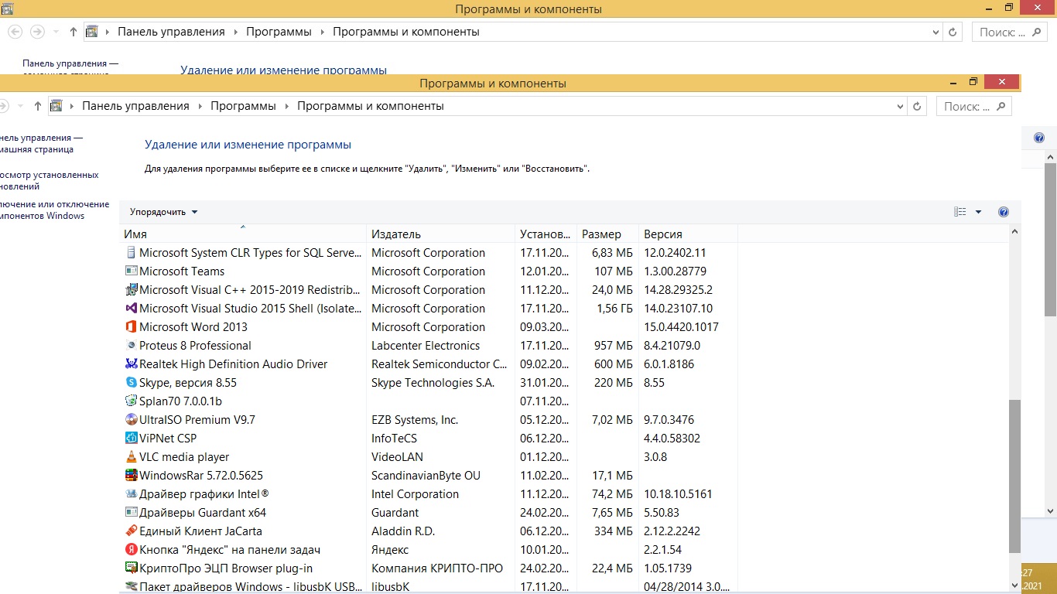Sort list by Издатель column
Image resolution: width=1057 pixels, height=594 pixels.
point(441,234)
